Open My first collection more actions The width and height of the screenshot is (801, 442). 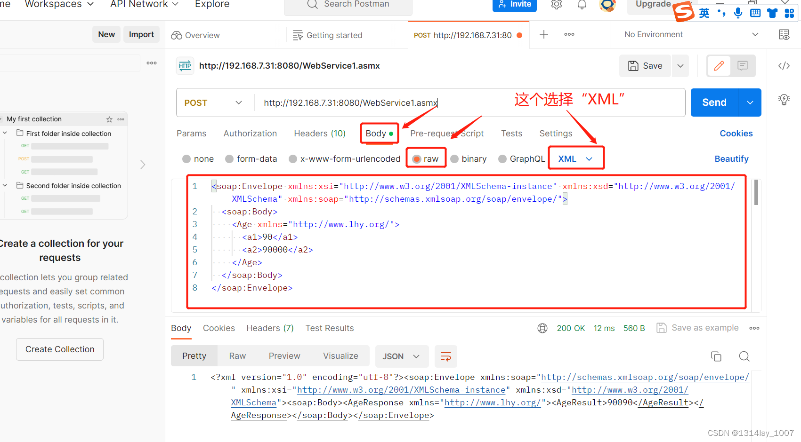(121, 119)
